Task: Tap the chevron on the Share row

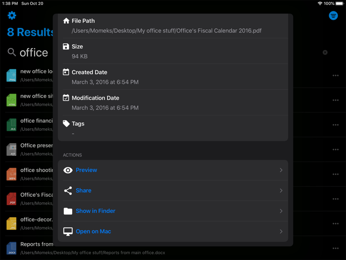Action: [281, 191]
